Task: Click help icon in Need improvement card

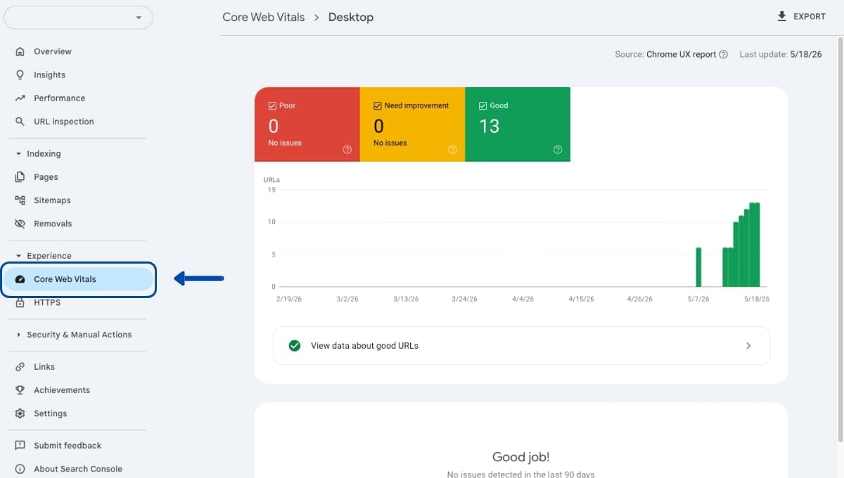Action: coord(452,150)
